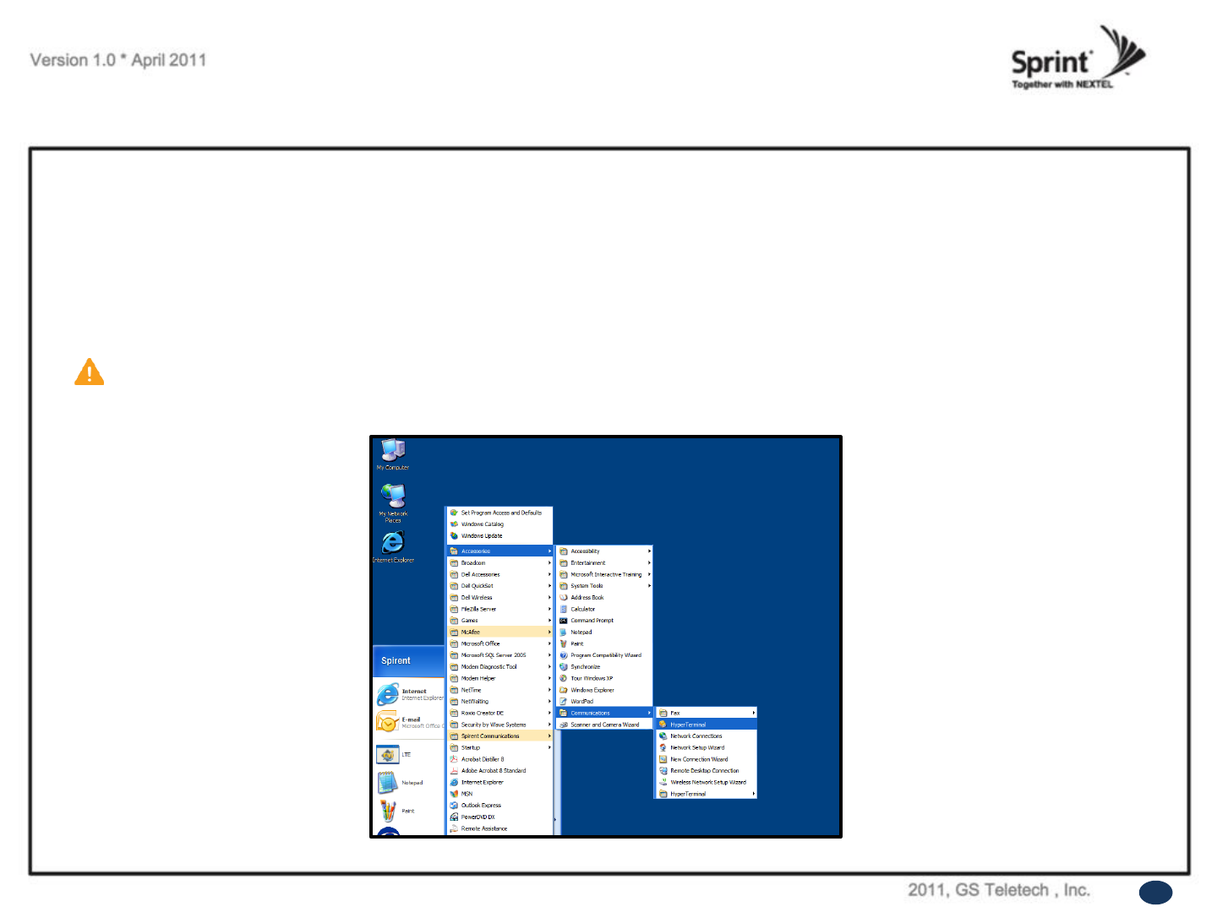
Task: Launch Windows Update
Action: click(500, 536)
